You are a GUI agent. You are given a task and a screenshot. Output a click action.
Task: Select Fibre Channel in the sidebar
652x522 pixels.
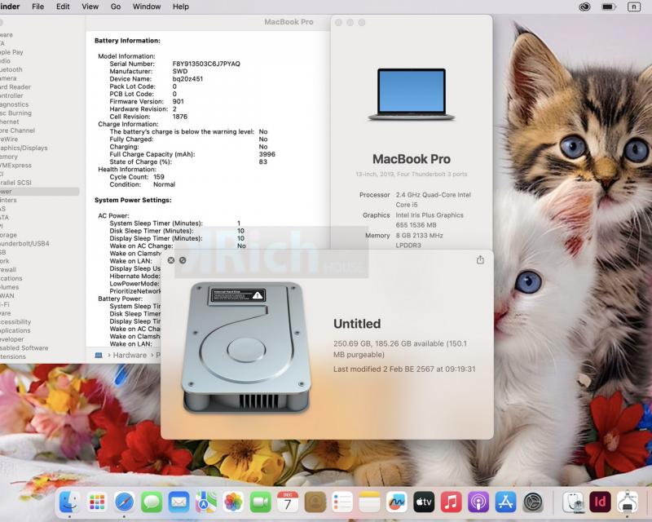pyautogui.click(x=17, y=130)
